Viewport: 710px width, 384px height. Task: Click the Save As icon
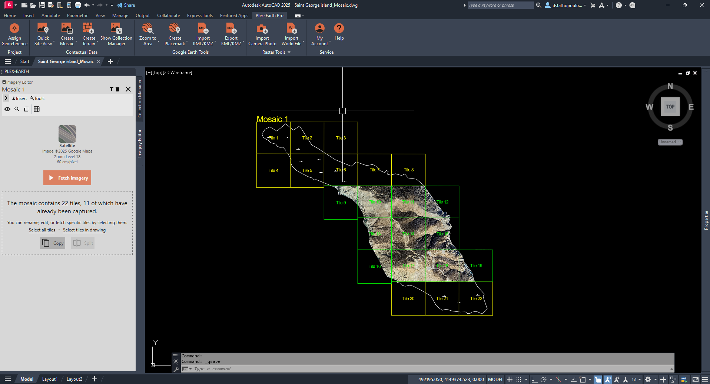(51, 5)
